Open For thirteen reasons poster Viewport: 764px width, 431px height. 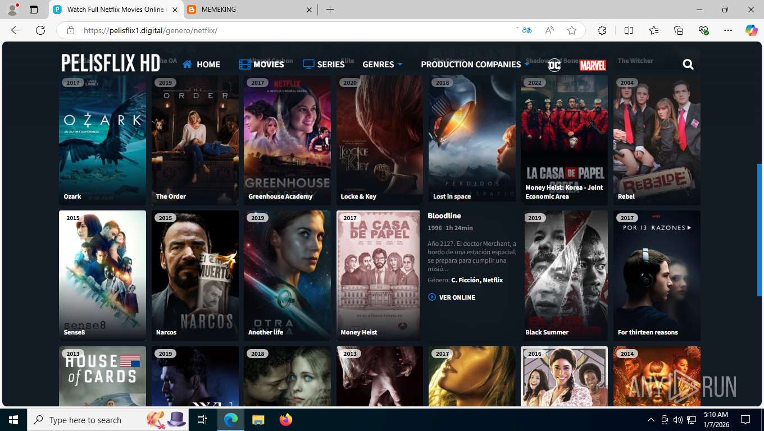pyautogui.click(x=657, y=276)
